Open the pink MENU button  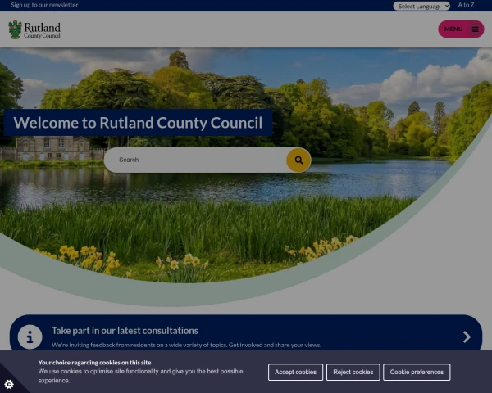[x=461, y=29]
